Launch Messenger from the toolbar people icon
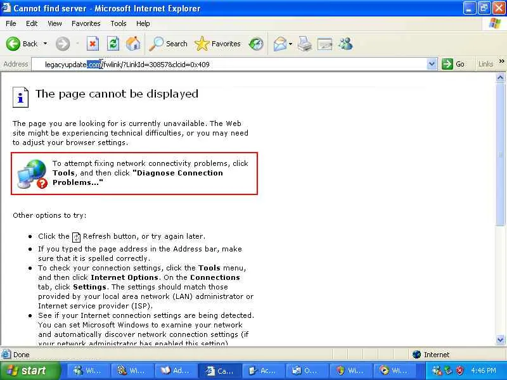Image resolution: width=507 pixels, height=380 pixels. (x=345, y=44)
